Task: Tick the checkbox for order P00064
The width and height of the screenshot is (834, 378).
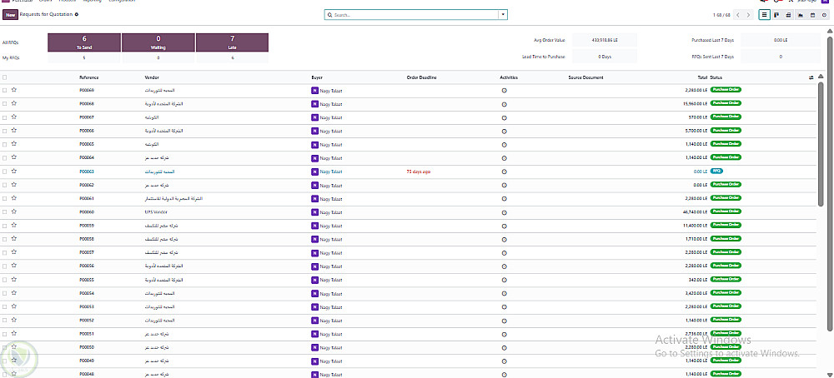Action: point(5,158)
